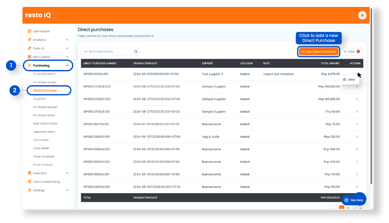
Task: Open actions menu for IRP000.040624.001
Action: click(x=357, y=187)
